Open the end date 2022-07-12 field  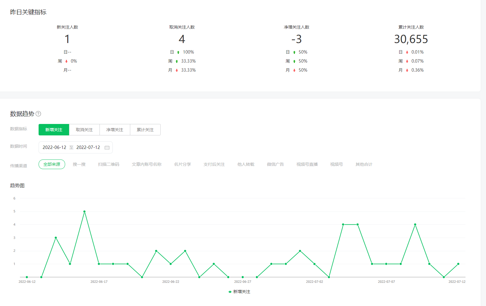coord(88,147)
